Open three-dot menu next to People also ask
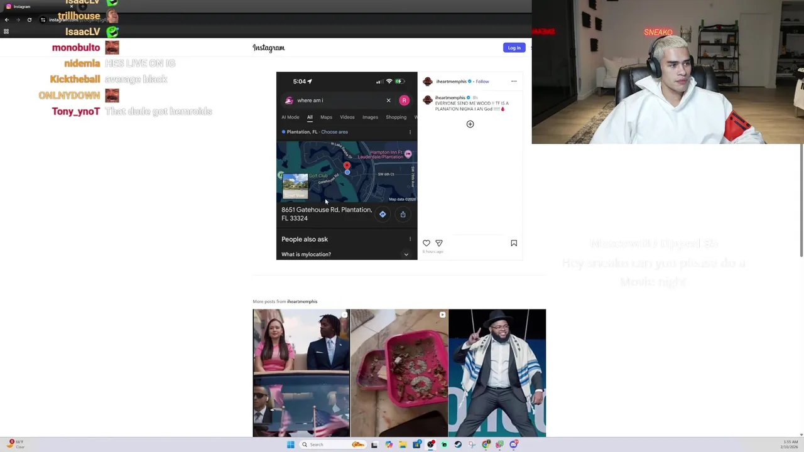 pos(410,239)
